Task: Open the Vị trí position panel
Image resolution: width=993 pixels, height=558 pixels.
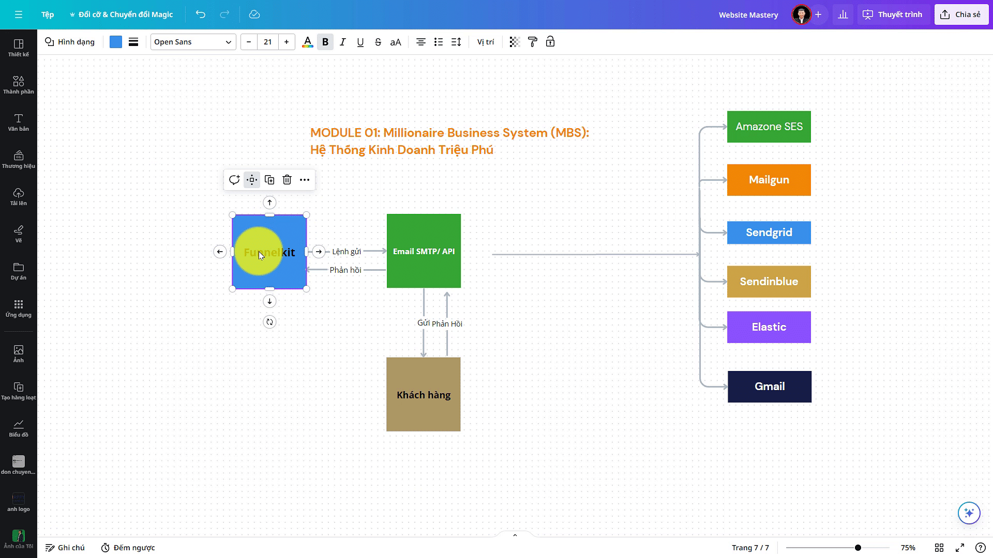Action: (486, 42)
